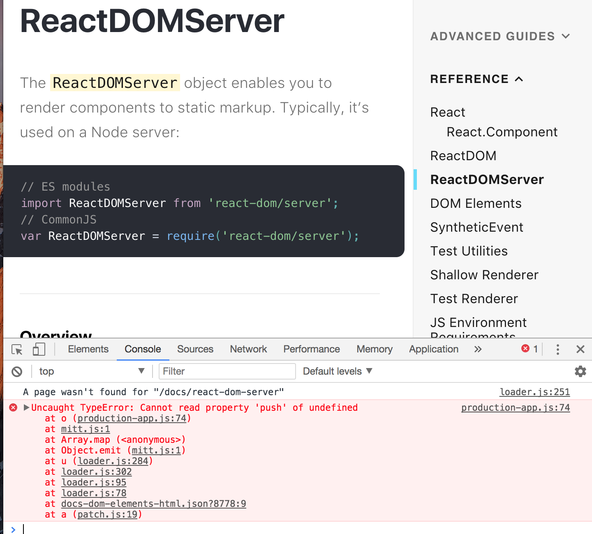Image resolution: width=592 pixels, height=534 pixels.
Task: Go to React.Component reference page
Action: tap(502, 132)
